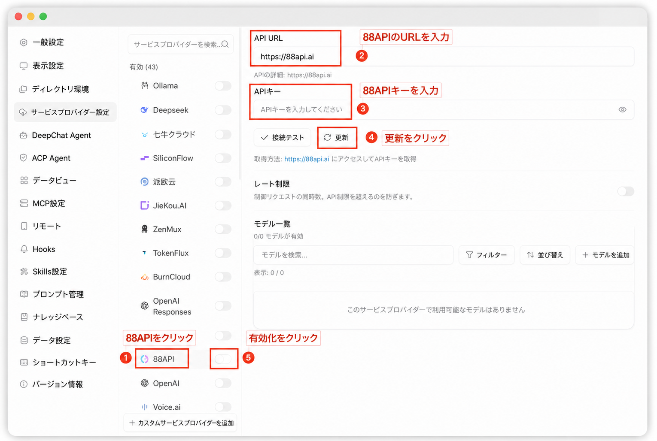Click the 更新 refresh button

[x=337, y=138]
